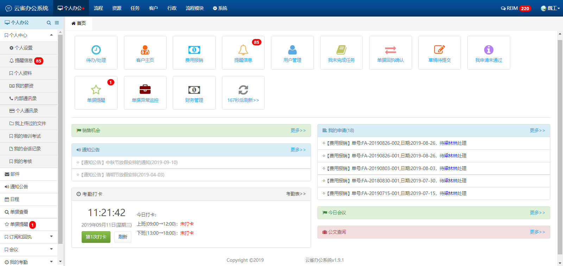Open the 流程 top menu

click(99, 8)
